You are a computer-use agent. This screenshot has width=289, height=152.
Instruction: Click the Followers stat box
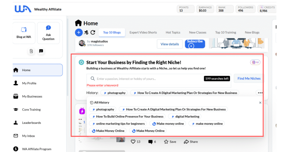point(246,9)
